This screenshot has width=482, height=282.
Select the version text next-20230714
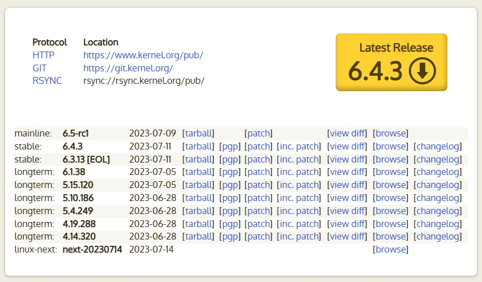pos(92,250)
